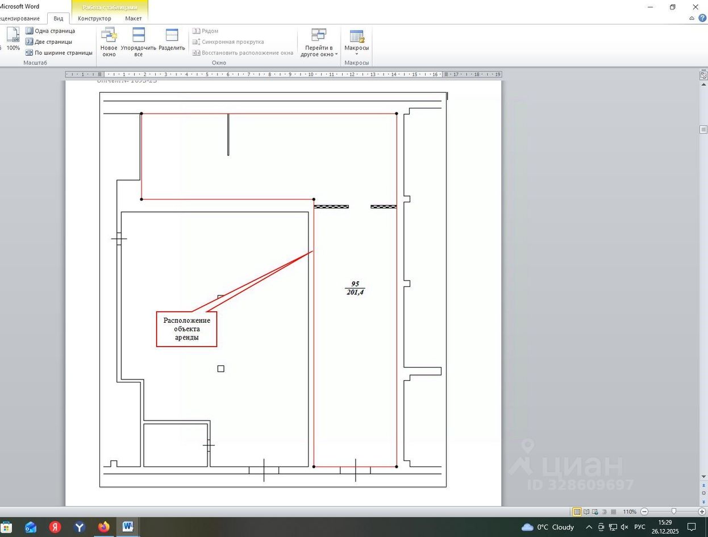Switch to Full Screen Reading view
Image resolution: width=708 pixels, height=537 pixels.
click(586, 511)
